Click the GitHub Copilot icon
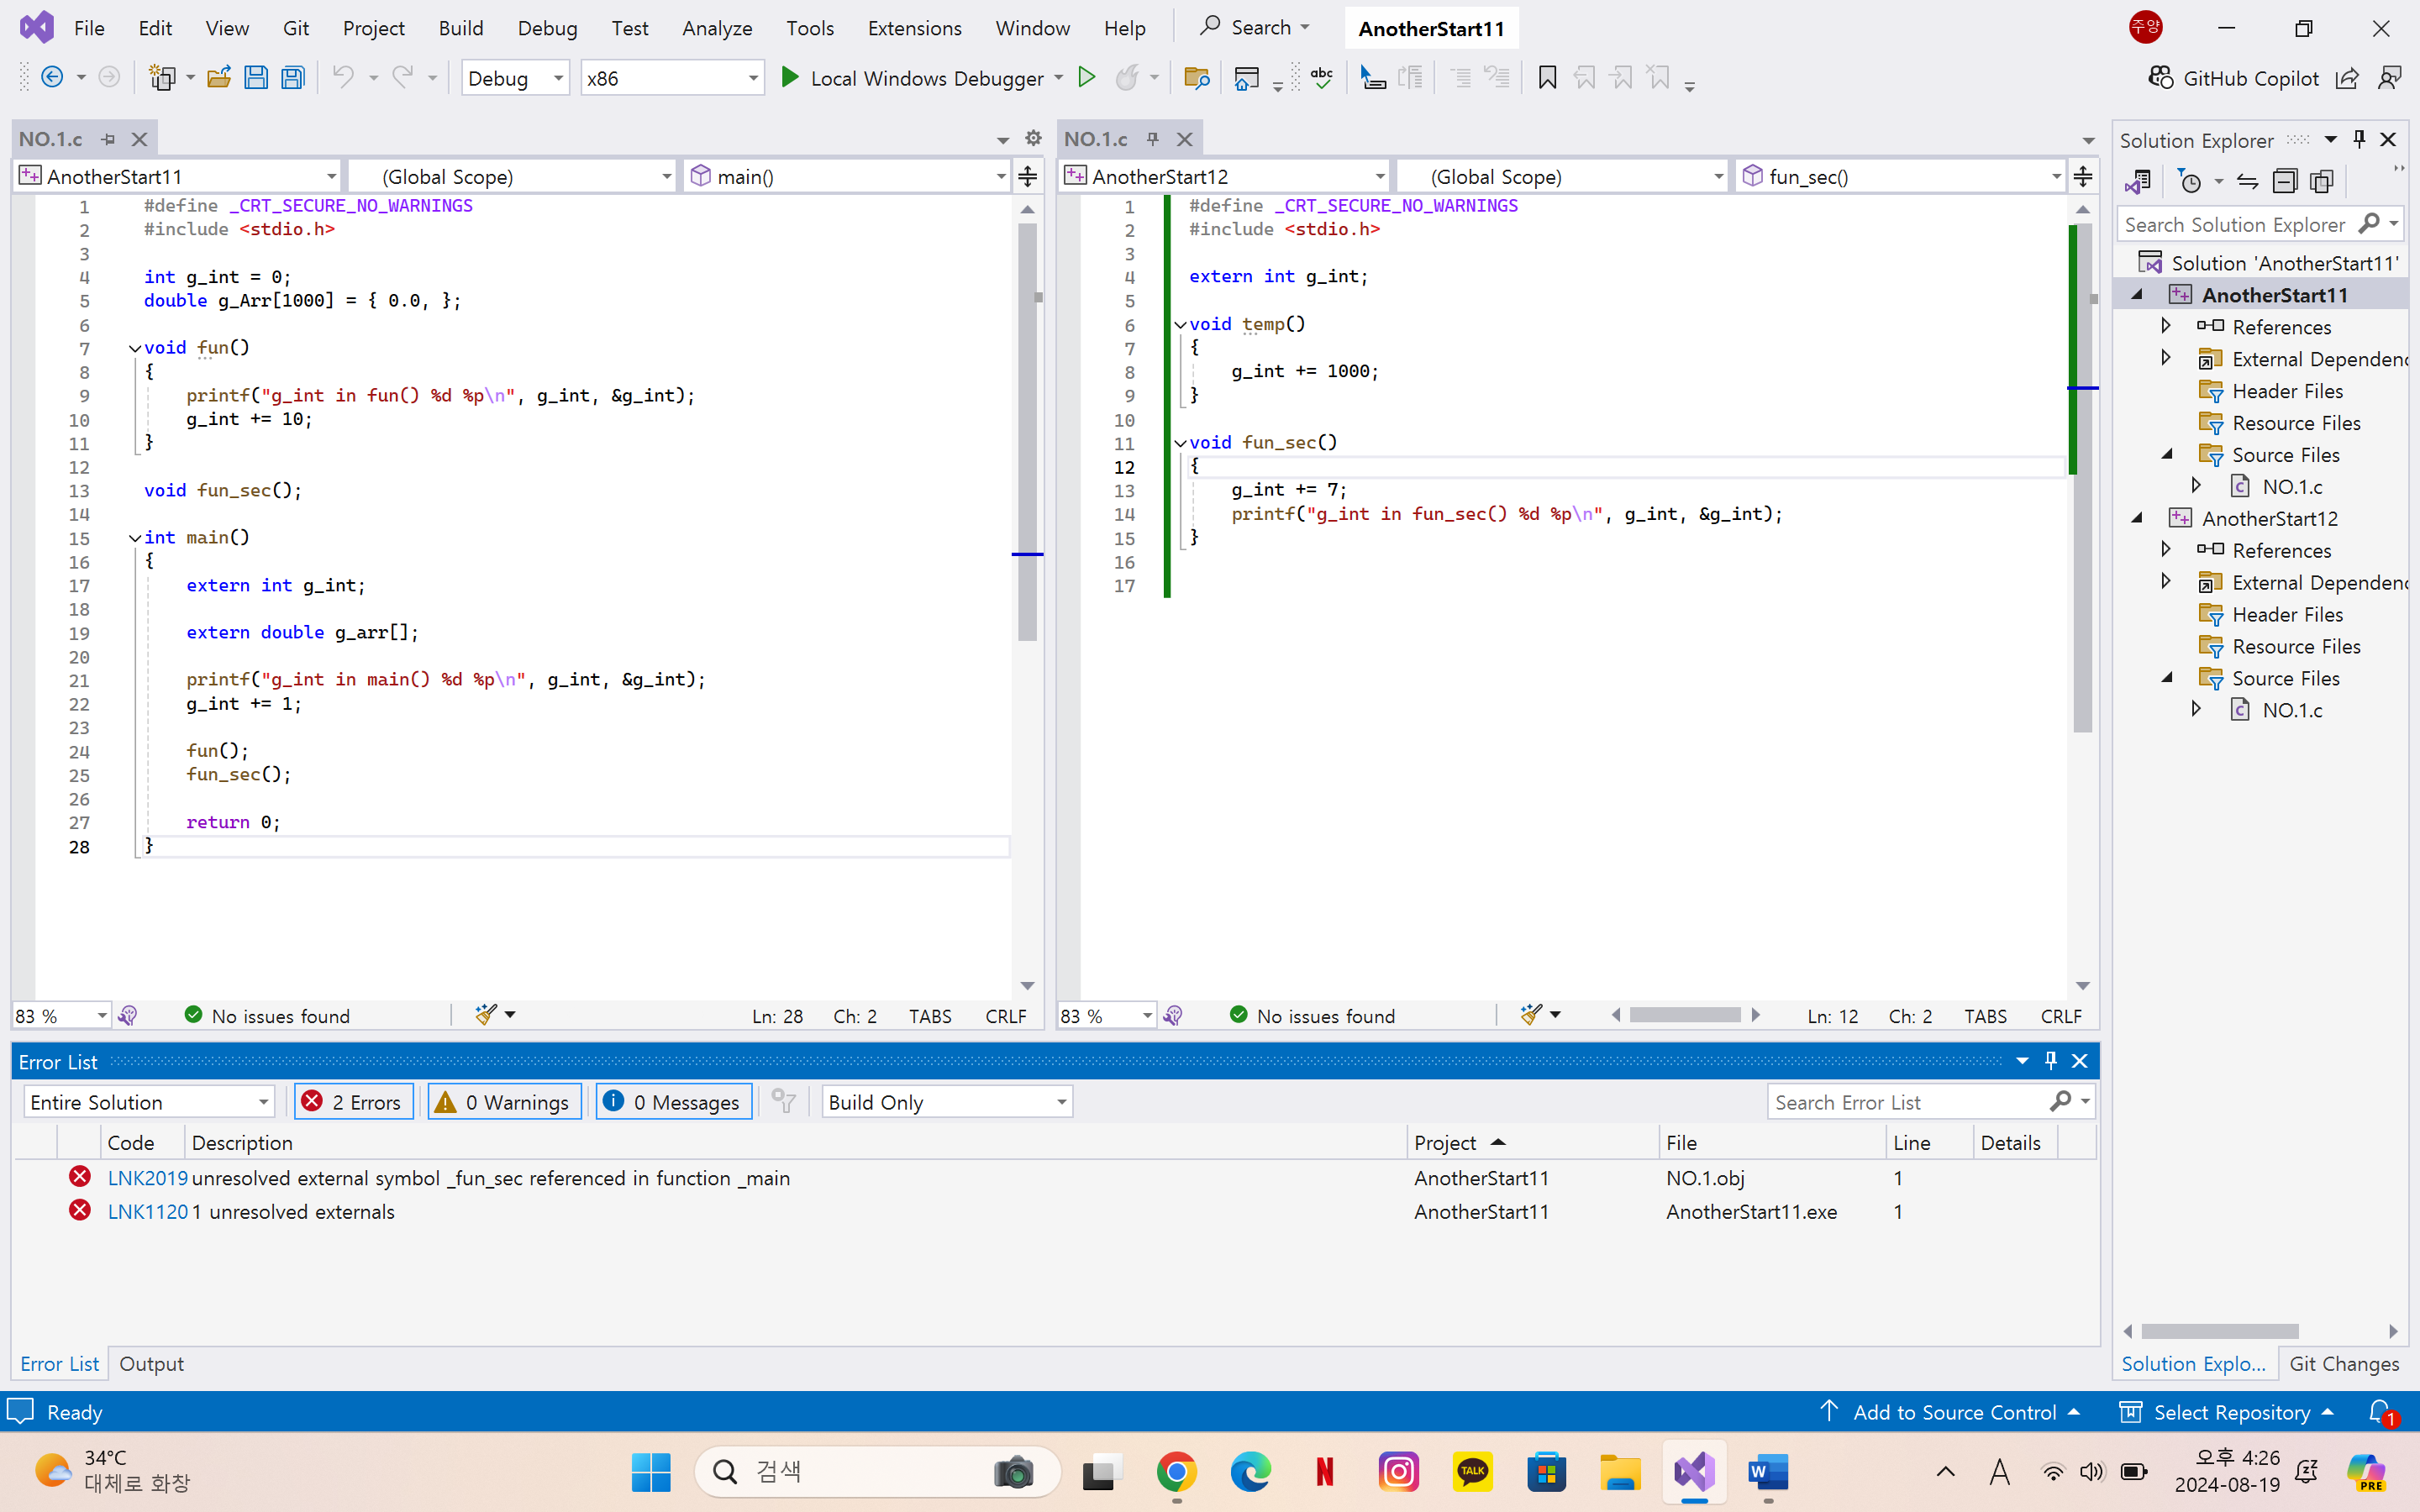Screen dimensions: 2420x1512 coord(2161,78)
